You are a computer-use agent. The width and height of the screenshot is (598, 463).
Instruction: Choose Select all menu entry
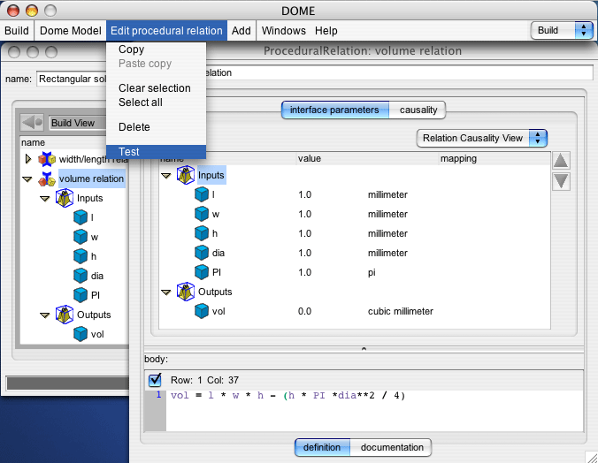click(156, 102)
